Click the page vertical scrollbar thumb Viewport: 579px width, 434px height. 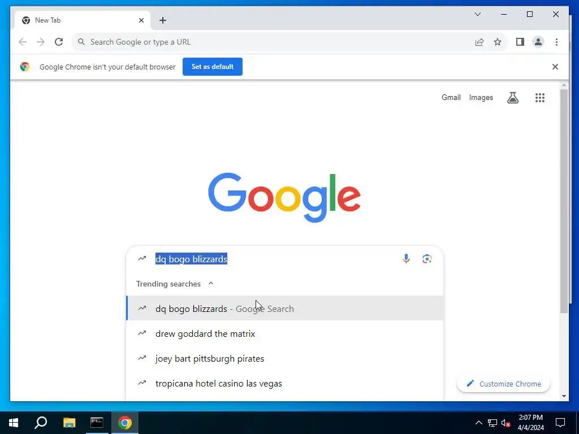pyautogui.click(x=564, y=201)
